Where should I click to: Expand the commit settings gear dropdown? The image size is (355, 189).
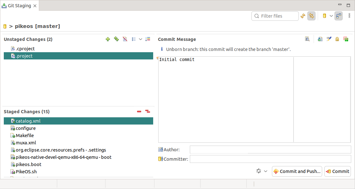tap(265, 171)
